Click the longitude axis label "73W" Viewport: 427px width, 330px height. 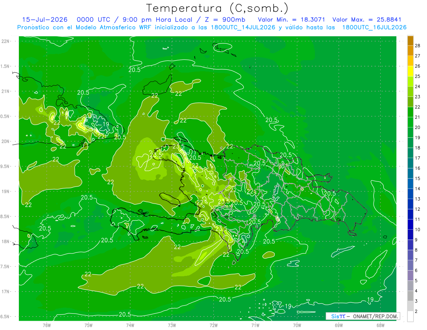(172, 325)
